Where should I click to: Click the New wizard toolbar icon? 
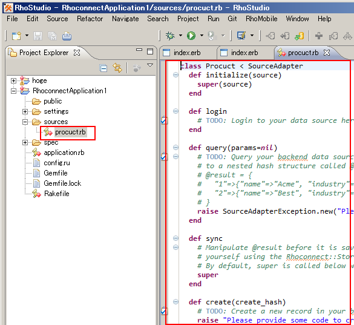(16, 36)
